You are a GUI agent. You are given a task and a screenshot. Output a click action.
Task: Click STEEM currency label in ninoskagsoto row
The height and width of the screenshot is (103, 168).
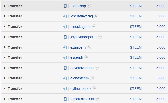pos(136,27)
